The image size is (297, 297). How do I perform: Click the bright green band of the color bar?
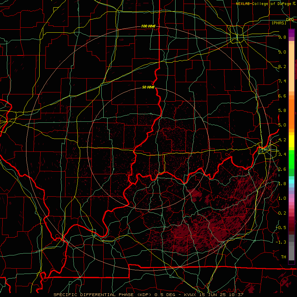point(291,159)
